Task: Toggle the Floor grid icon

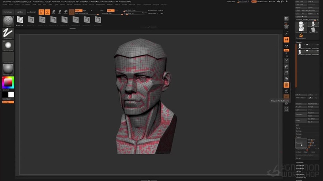Action: coord(286,33)
